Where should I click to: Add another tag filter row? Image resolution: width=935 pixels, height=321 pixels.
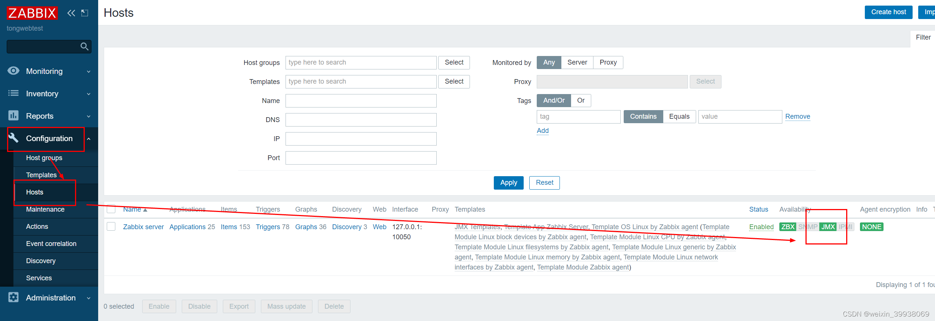[543, 131]
